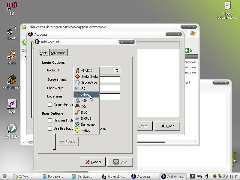The width and height of the screenshot is (240, 180).
Task: Click the GroupWise globe icon
Action: pos(77,82)
